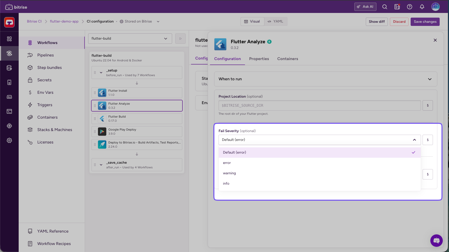
Task: Open dashboard grid icon in left rail
Action: pyautogui.click(x=9, y=39)
